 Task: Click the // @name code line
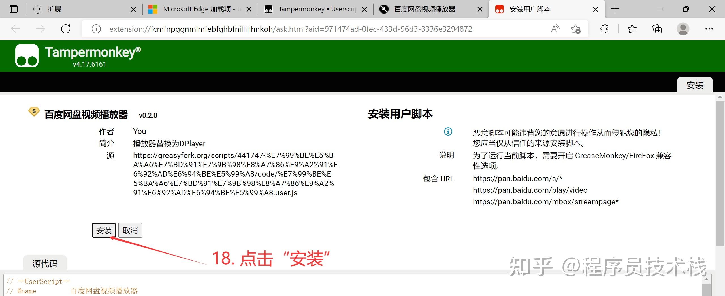click(72, 291)
